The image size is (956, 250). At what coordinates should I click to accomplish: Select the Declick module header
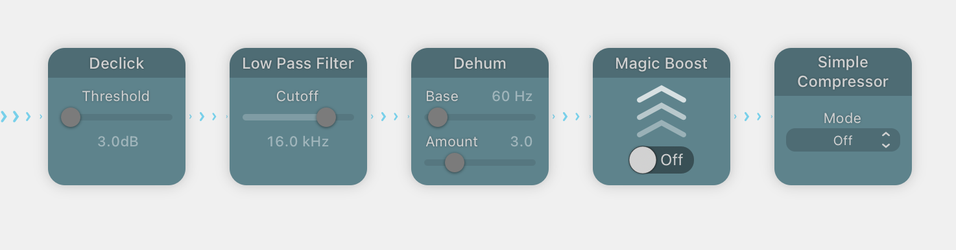pos(117,63)
